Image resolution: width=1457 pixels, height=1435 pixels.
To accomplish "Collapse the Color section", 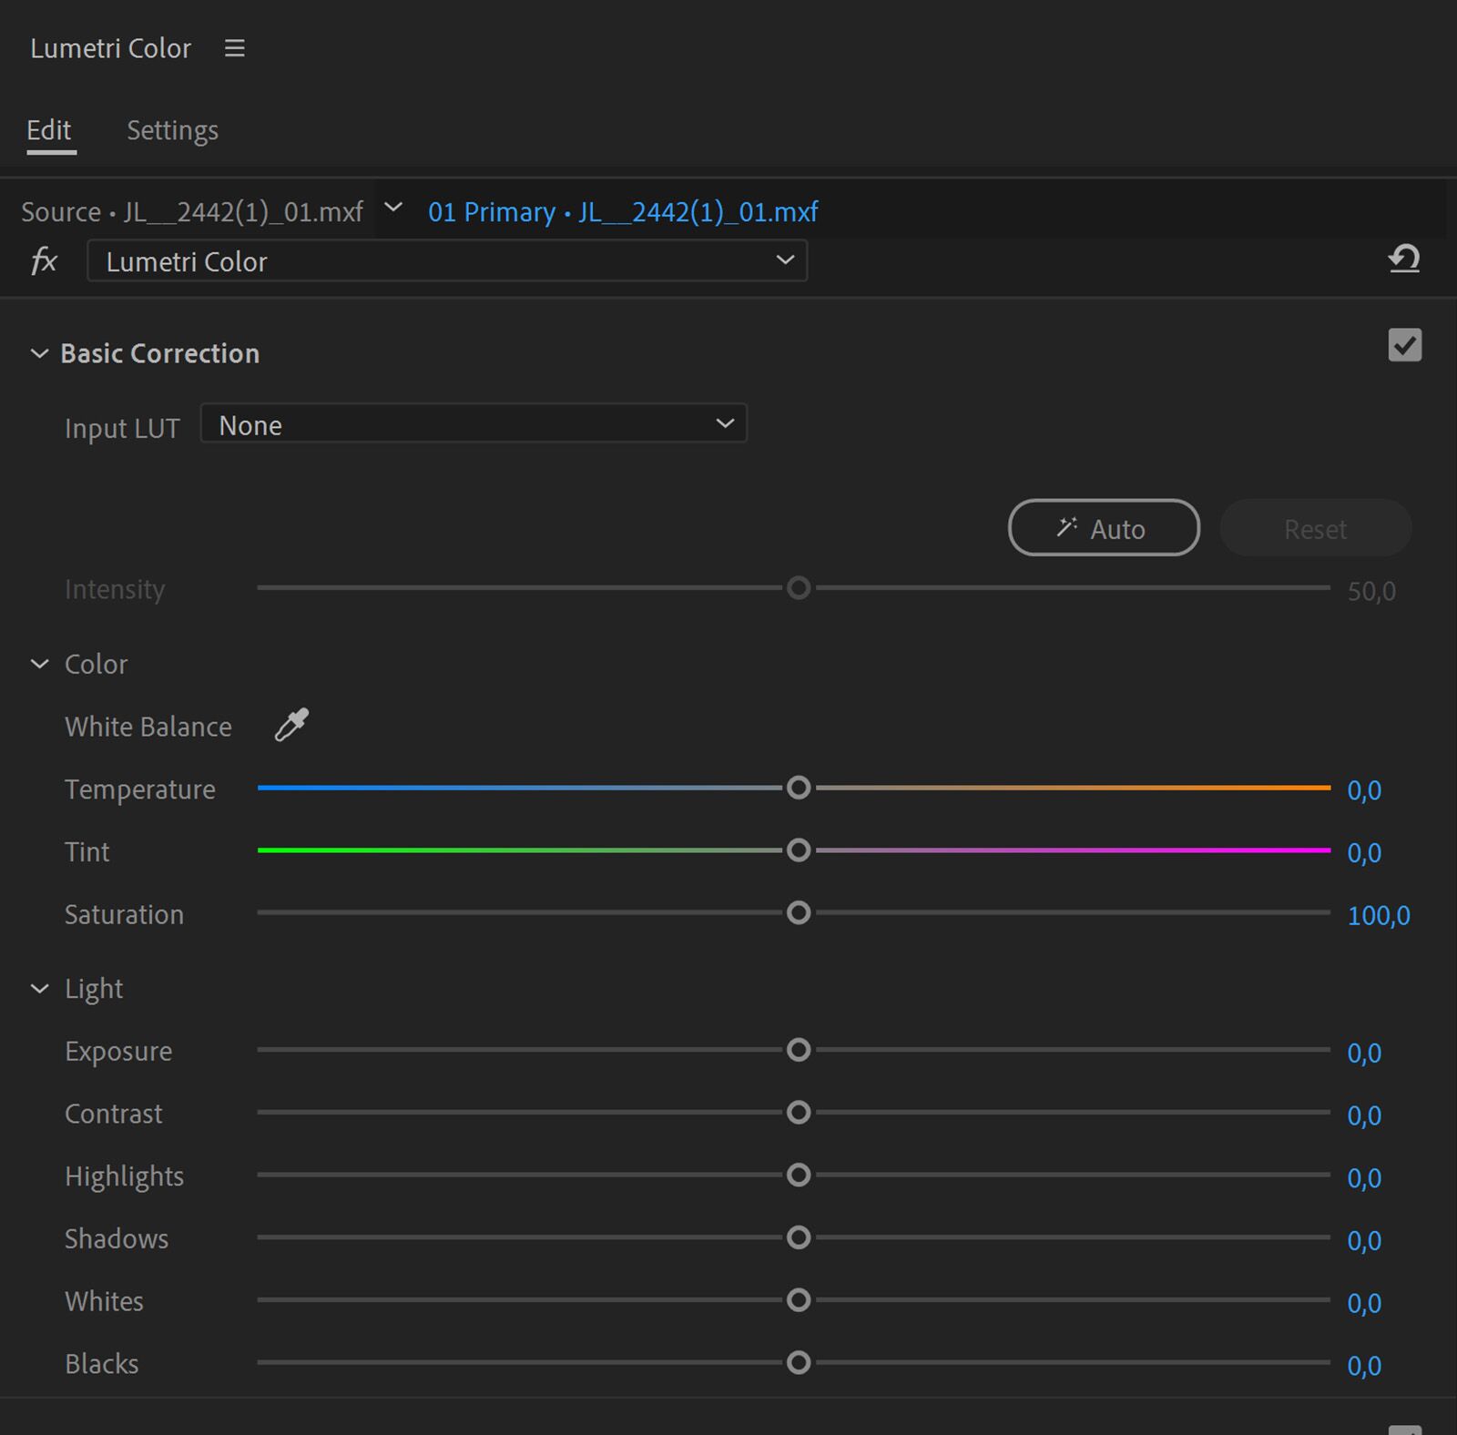I will [x=39, y=664].
